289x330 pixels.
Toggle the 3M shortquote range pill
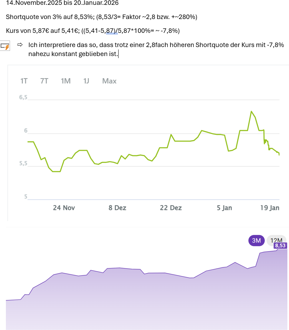click(x=256, y=240)
